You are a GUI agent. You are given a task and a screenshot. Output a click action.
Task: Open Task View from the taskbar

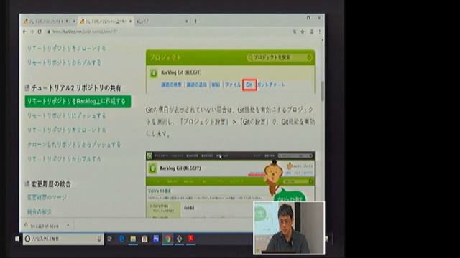pos(109,239)
